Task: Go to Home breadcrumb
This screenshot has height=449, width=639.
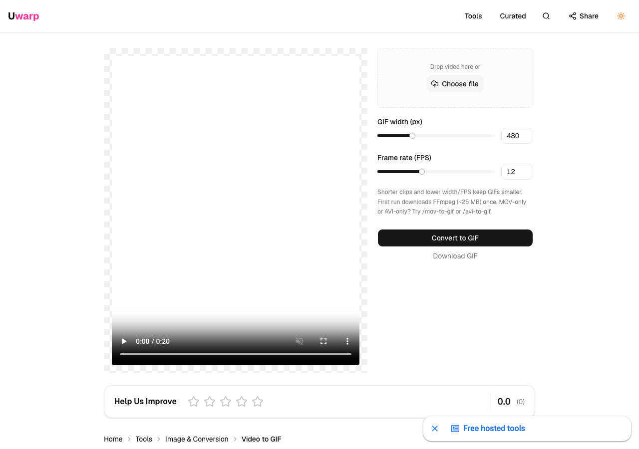Action: click(x=113, y=439)
